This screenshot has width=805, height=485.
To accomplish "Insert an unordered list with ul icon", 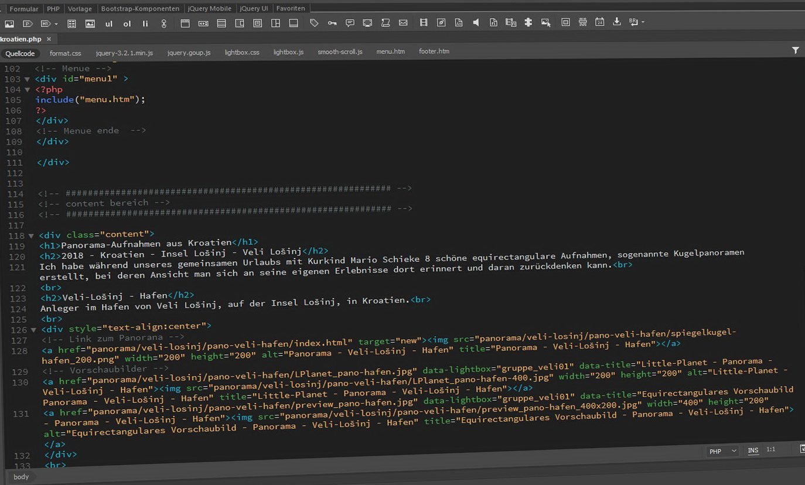I will tap(108, 24).
